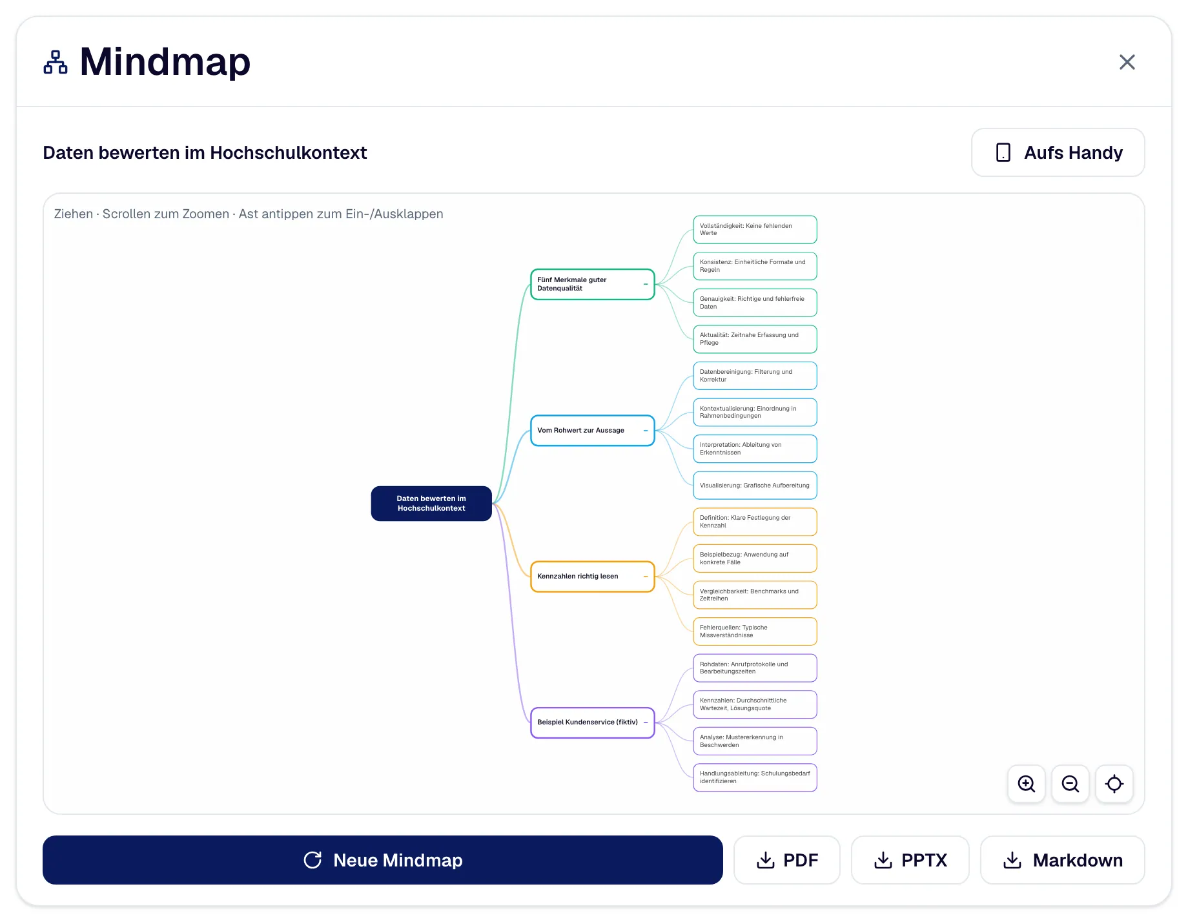Click the Handlungsableitung: Schulungsbedarf identifizieren node
This screenshot has height=922, width=1188.
point(755,777)
